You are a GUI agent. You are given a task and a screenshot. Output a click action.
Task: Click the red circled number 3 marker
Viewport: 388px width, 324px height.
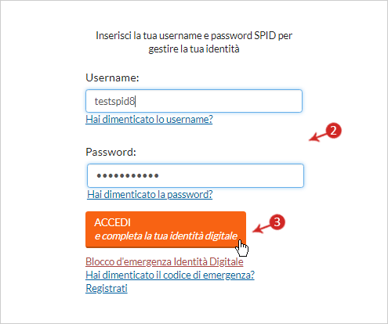pyautogui.click(x=277, y=222)
